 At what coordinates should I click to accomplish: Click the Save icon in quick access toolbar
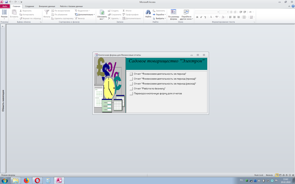tap(6, 2)
